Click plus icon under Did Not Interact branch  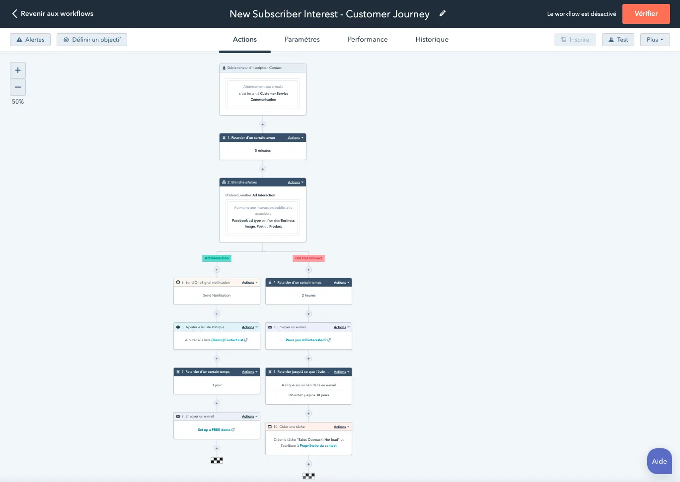coord(308,270)
